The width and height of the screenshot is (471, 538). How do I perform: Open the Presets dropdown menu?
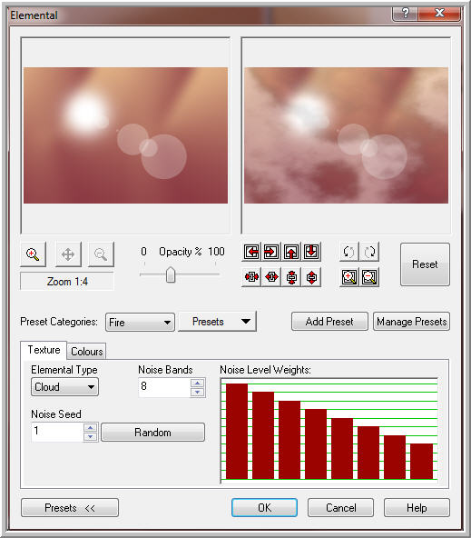click(x=217, y=322)
